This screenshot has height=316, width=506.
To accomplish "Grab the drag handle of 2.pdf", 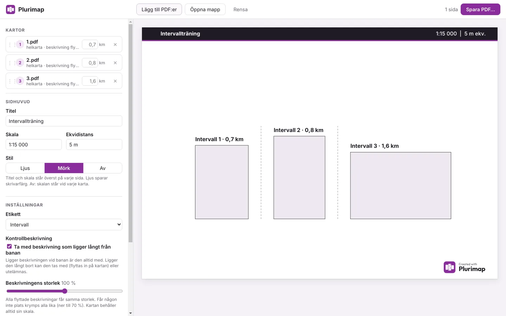I will pyautogui.click(x=12, y=63).
